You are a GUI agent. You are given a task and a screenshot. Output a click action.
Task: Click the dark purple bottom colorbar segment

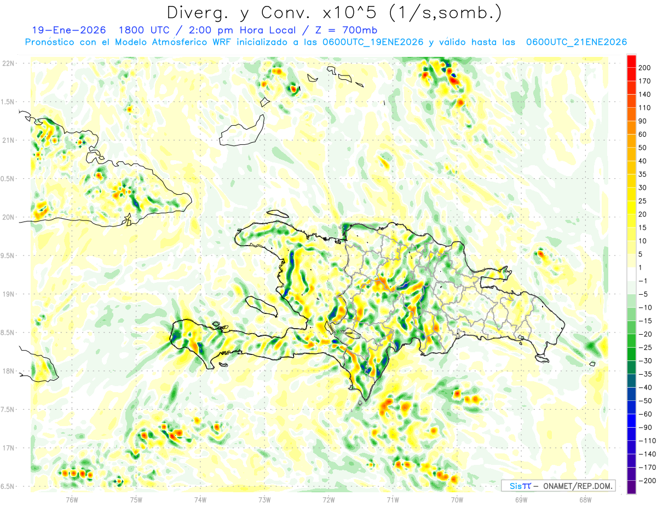click(x=631, y=487)
